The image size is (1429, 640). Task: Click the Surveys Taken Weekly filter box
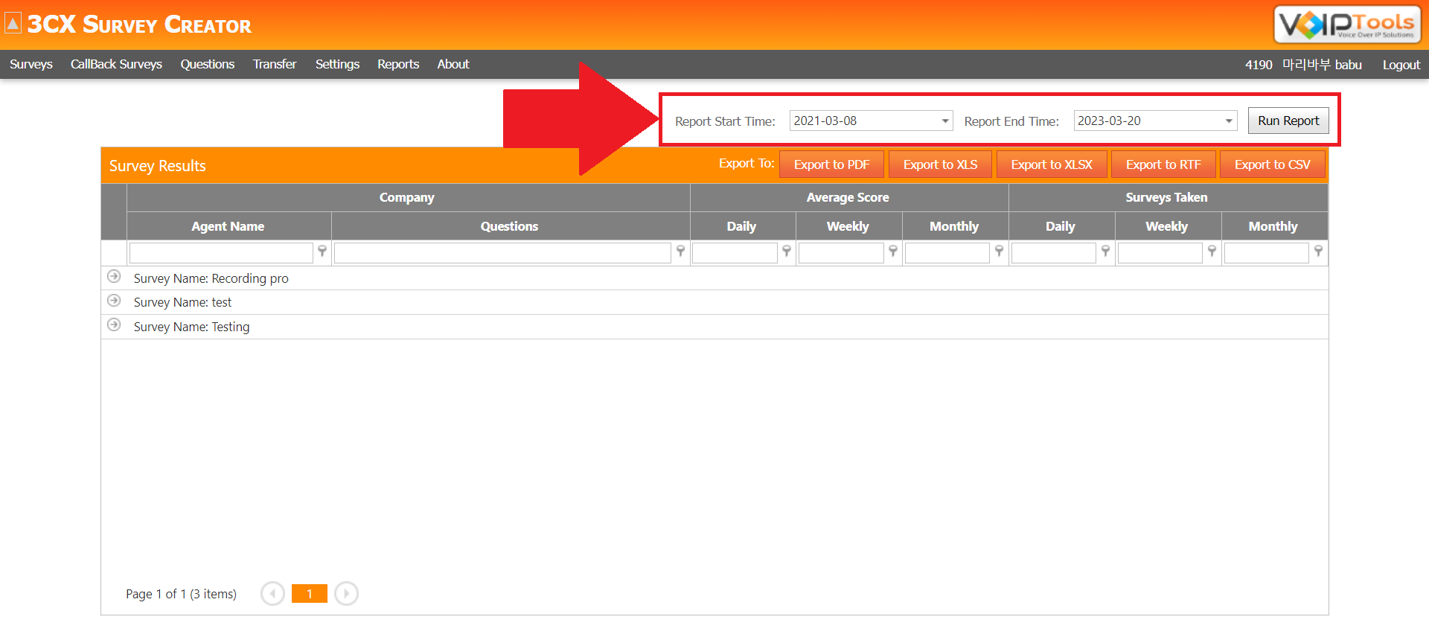pyautogui.click(x=1160, y=253)
